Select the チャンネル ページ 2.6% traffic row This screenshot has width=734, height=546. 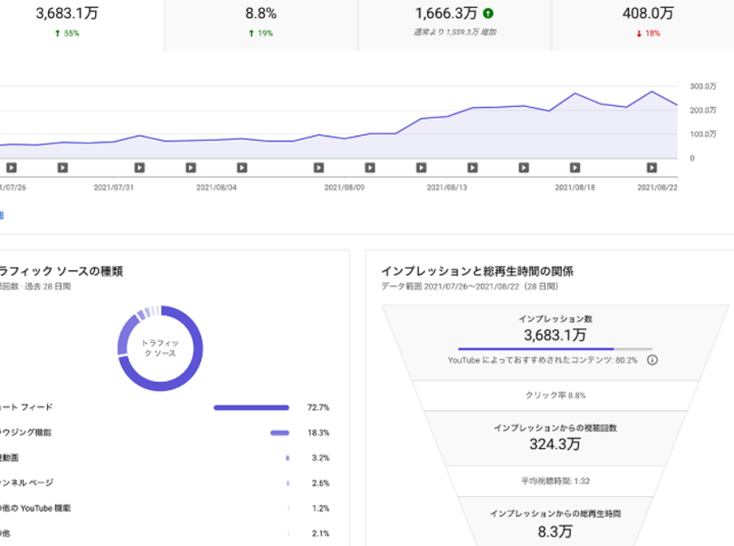point(165,483)
